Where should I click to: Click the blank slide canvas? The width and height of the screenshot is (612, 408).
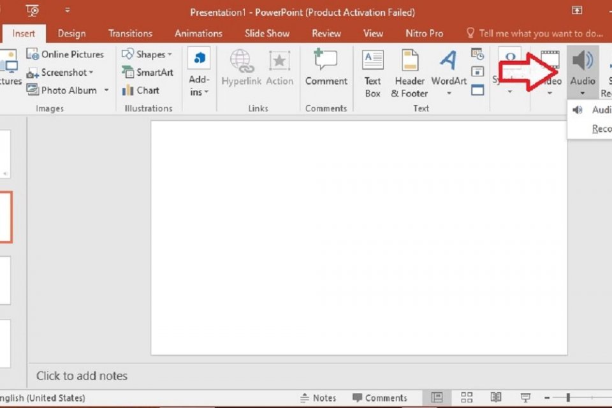pyautogui.click(x=359, y=238)
